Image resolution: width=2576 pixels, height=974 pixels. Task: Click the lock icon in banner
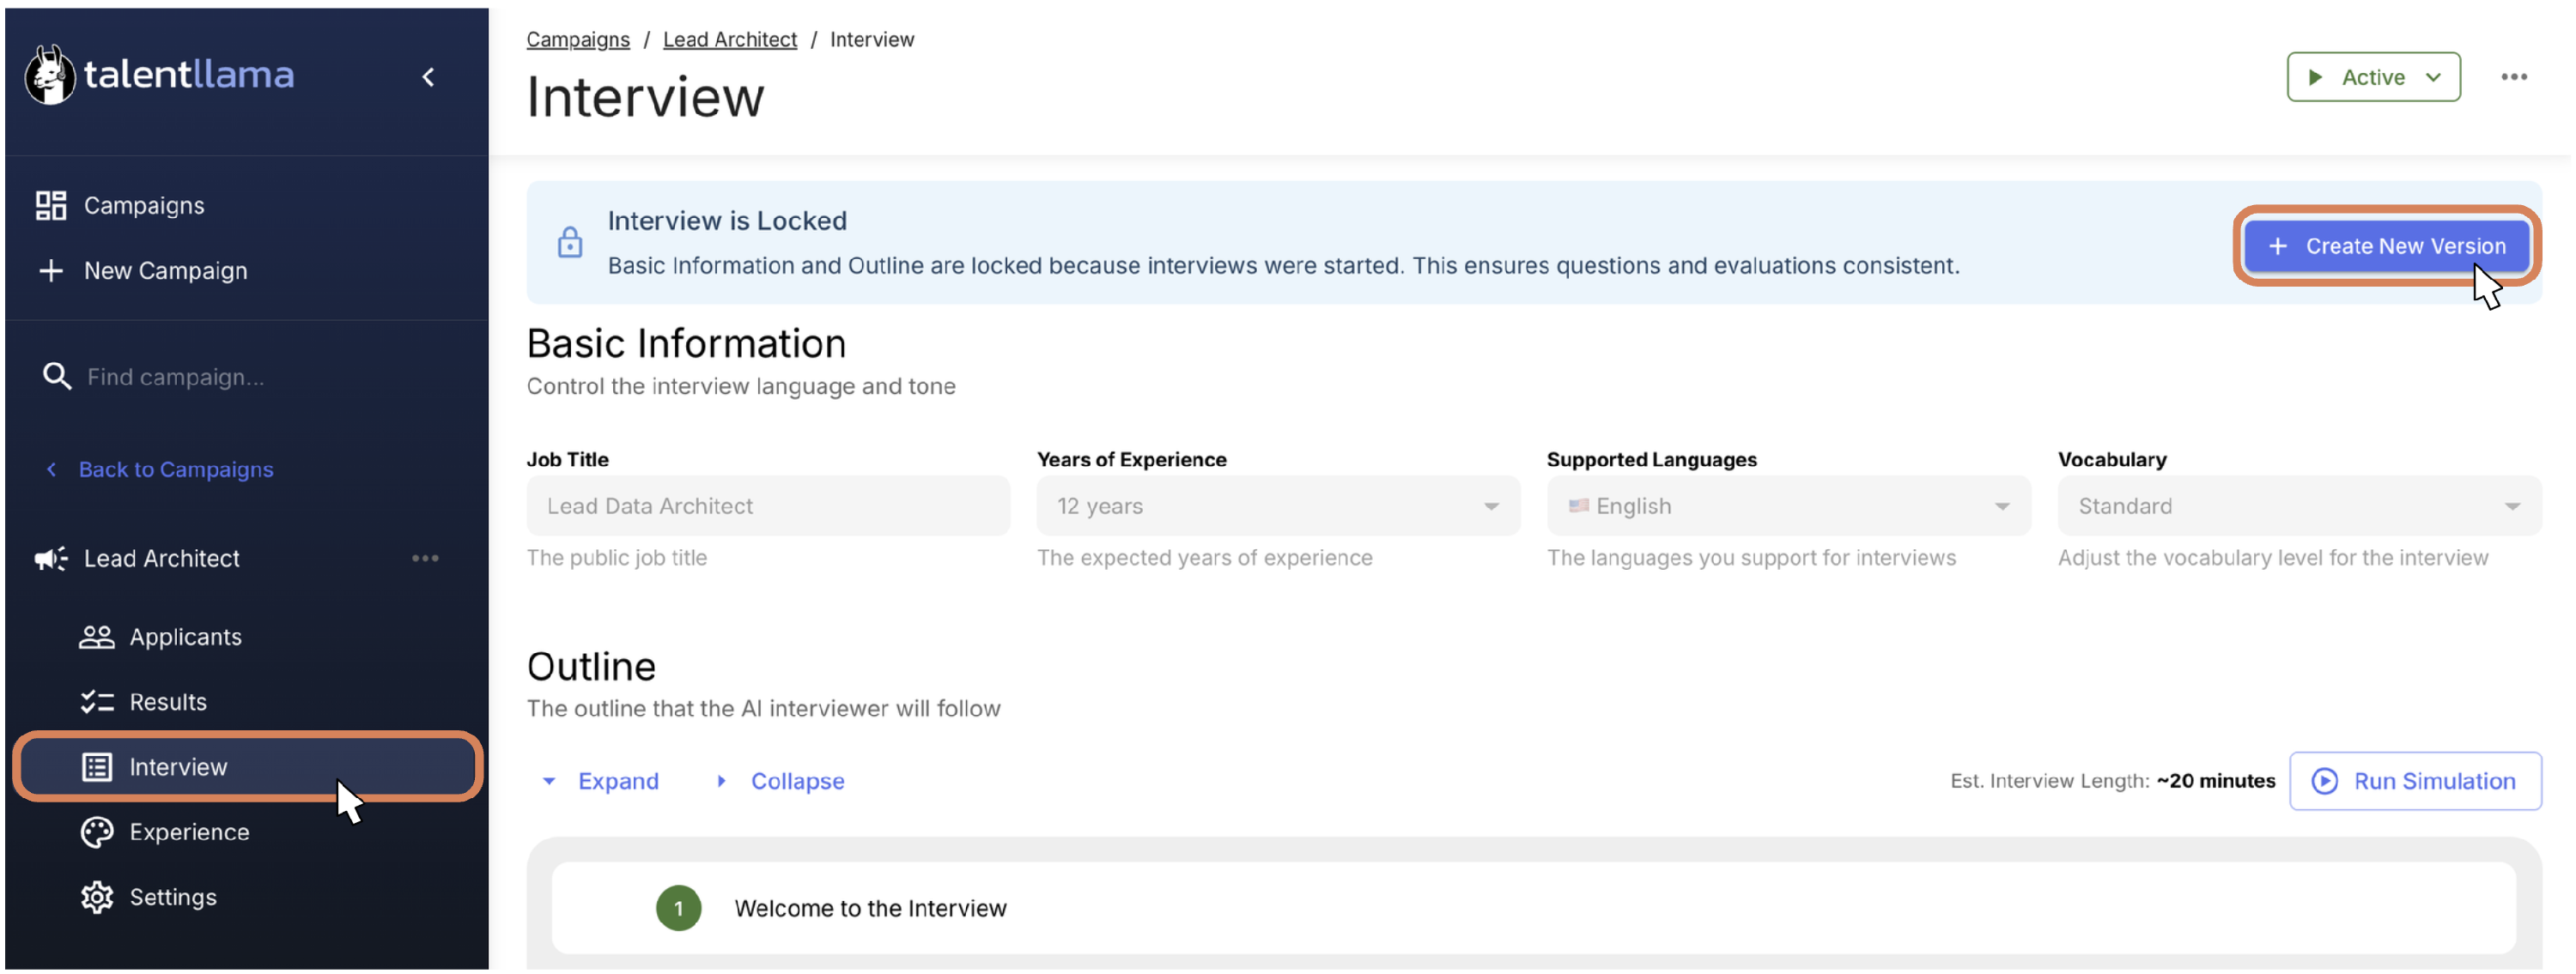click(570, 242)
